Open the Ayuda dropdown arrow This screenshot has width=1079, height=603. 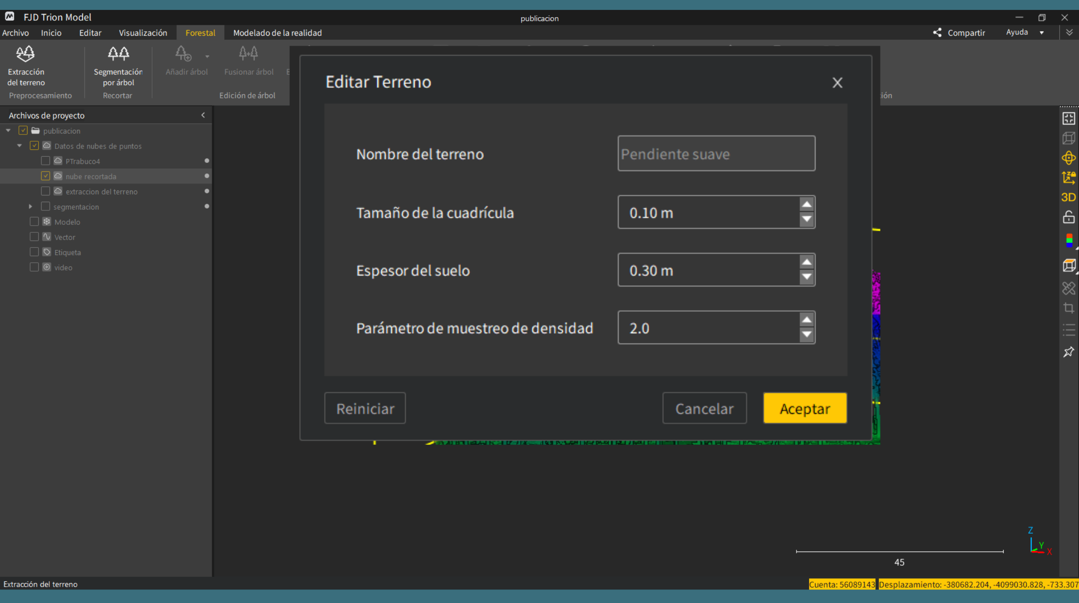point(1042,32)
